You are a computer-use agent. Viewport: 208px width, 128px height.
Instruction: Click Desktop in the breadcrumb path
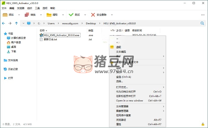coord(91,23)
